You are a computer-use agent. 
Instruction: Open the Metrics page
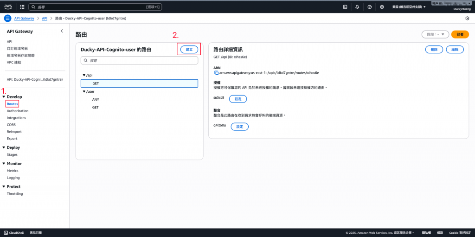13,171
